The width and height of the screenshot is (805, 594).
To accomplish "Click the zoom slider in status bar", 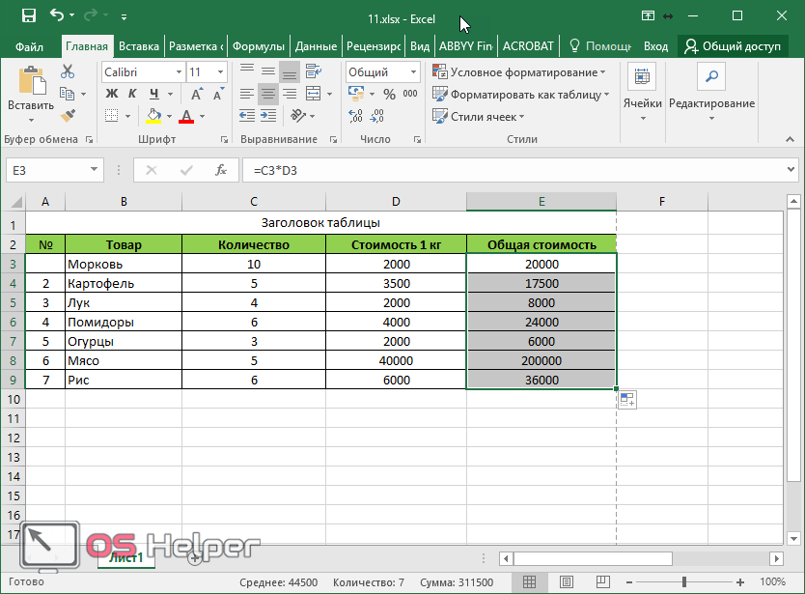I will (685, 582).
